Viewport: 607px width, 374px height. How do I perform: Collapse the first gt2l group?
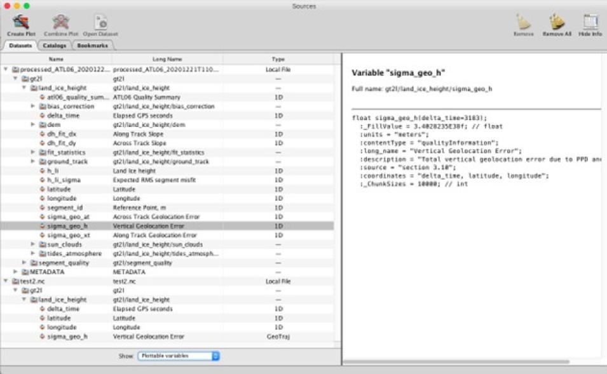coord(15,79)
